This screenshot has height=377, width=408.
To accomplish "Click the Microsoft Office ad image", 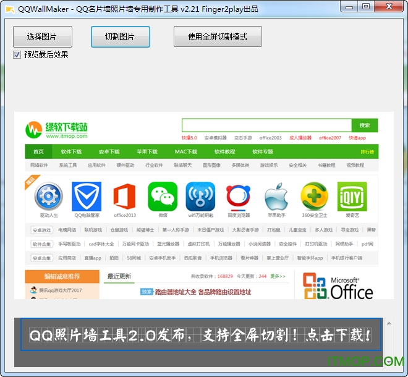I will (338, 286).
